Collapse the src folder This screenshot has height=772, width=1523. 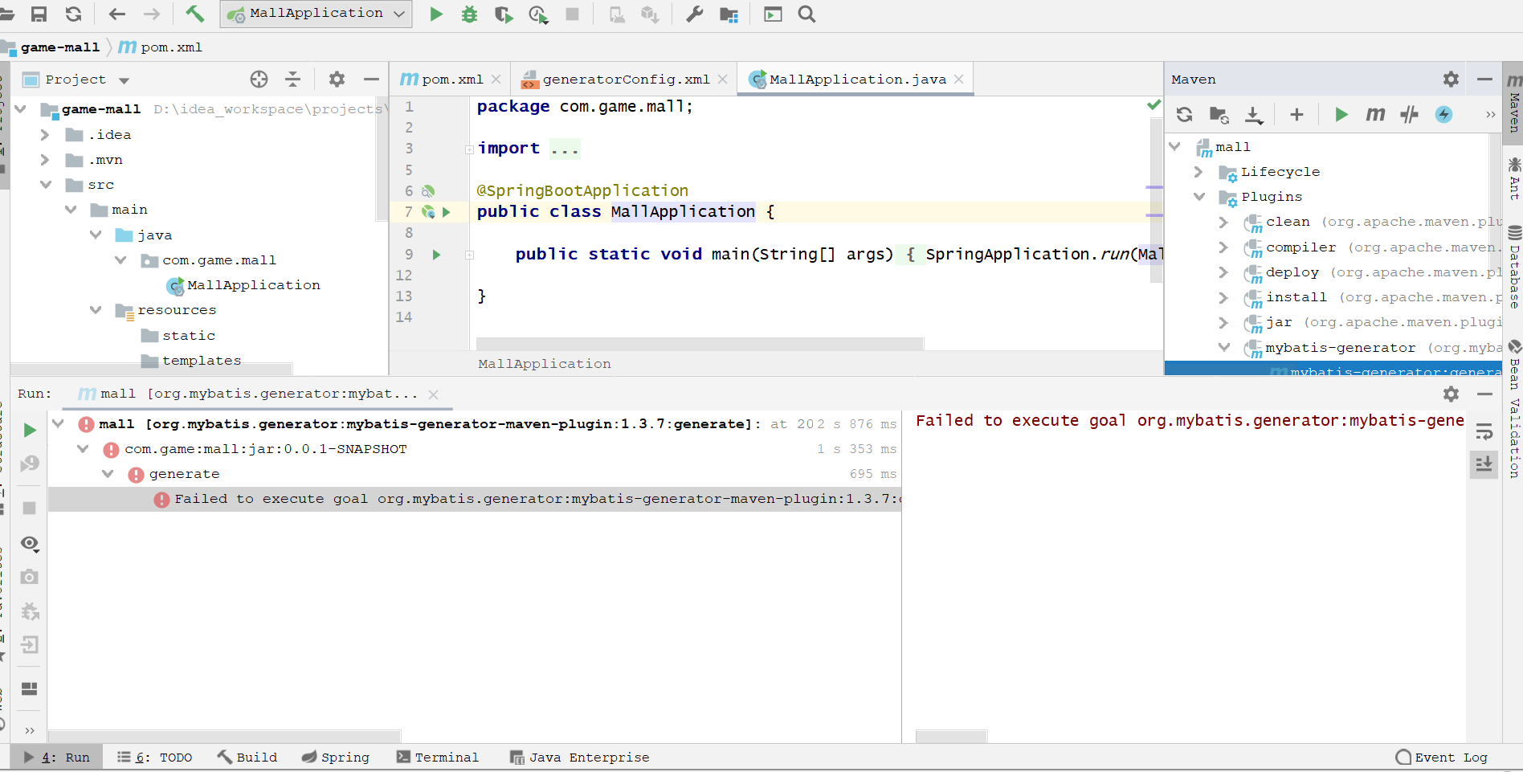pyautogui.click(x=46, y=185)
